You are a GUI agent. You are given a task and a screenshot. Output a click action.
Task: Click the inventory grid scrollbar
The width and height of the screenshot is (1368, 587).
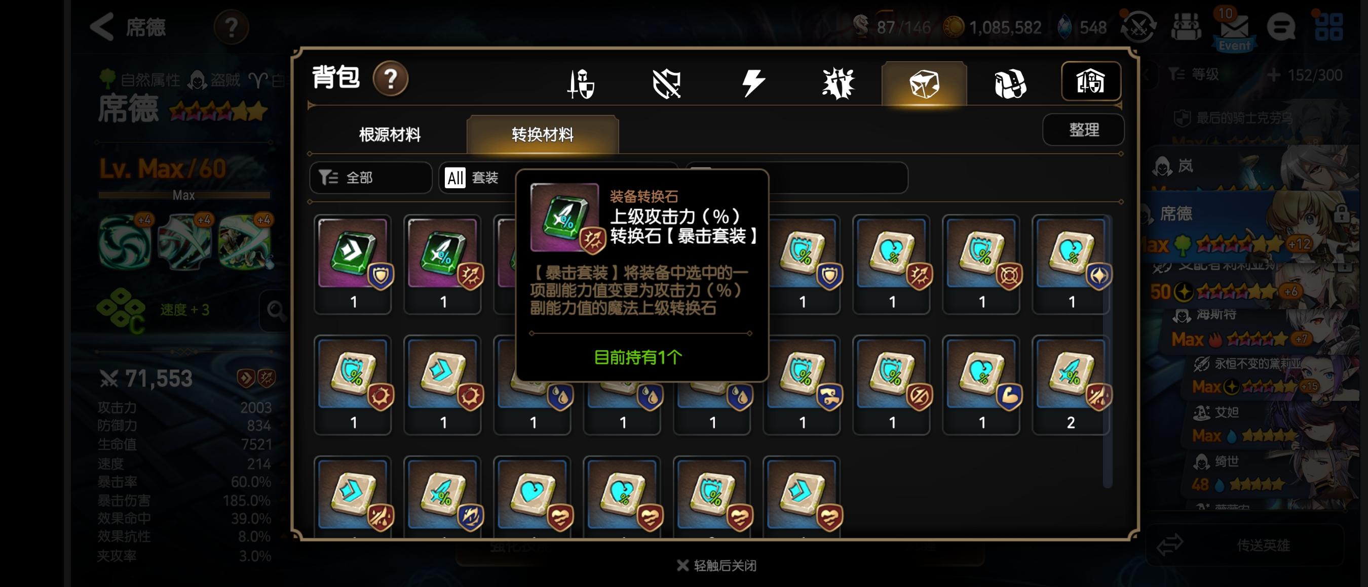point(1107,350)
